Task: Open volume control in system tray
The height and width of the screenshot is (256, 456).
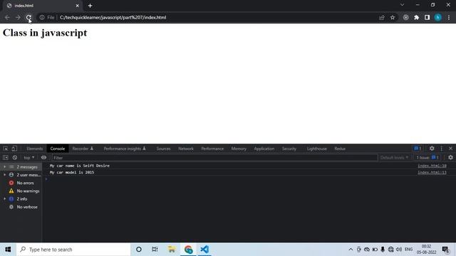Action: coord(399,250)
